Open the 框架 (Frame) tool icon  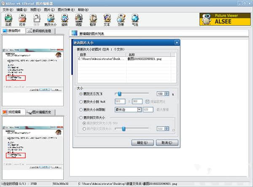93,20
